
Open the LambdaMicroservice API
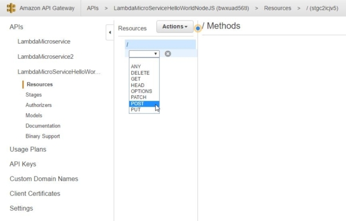coord(44,42)
